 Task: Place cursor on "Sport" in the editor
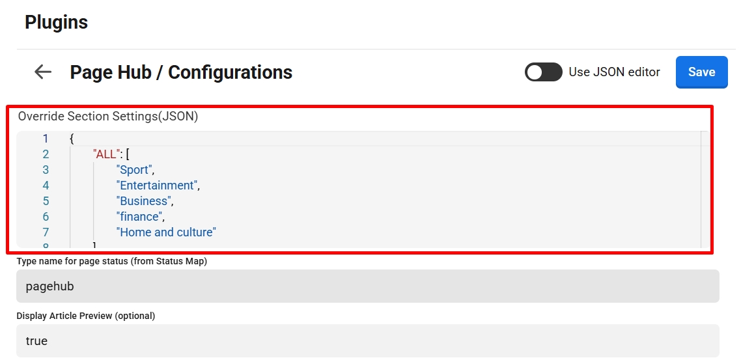click(x=135, y=170)
